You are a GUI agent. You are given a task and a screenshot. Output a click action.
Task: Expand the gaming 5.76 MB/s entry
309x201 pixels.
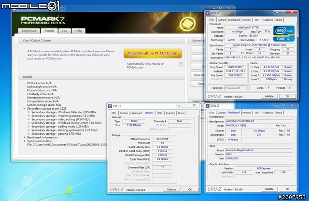click(29, 134)
